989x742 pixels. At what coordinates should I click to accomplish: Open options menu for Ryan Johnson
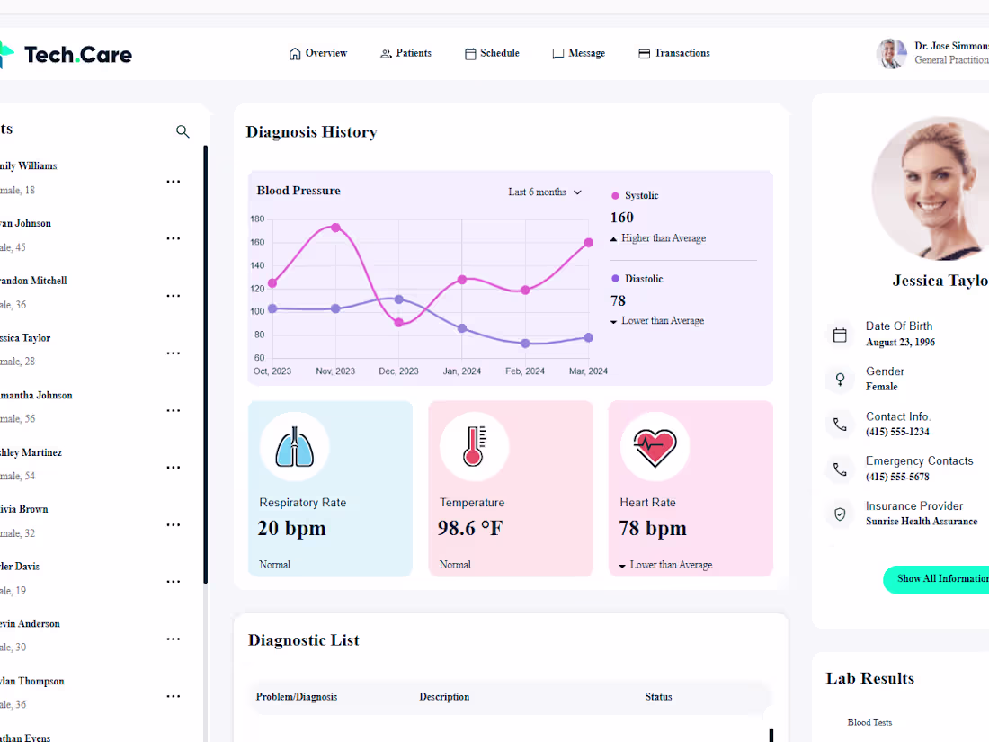tap(173, 237)
